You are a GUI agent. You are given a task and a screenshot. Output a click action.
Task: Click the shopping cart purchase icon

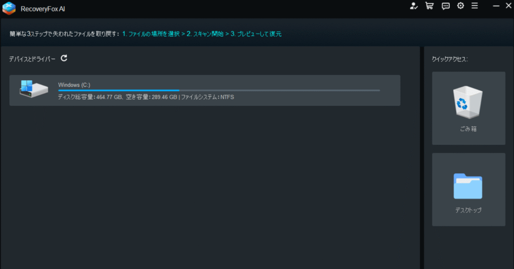[x=429, y=6]
